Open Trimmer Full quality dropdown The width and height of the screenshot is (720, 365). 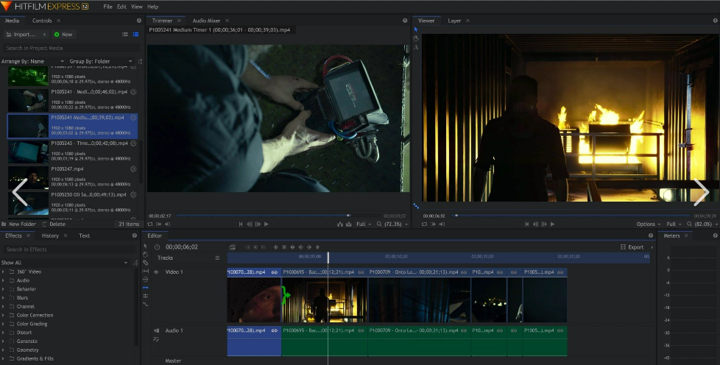pyautogui.click(x=364, y=224)
